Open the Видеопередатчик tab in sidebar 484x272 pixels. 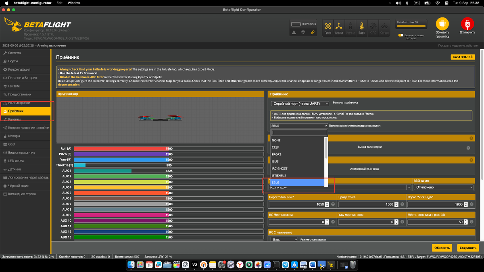pos(26,153)
